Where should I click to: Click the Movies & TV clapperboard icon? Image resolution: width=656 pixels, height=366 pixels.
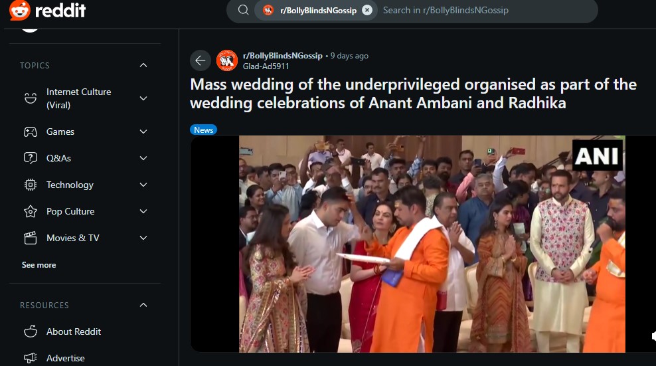(31, 238)
